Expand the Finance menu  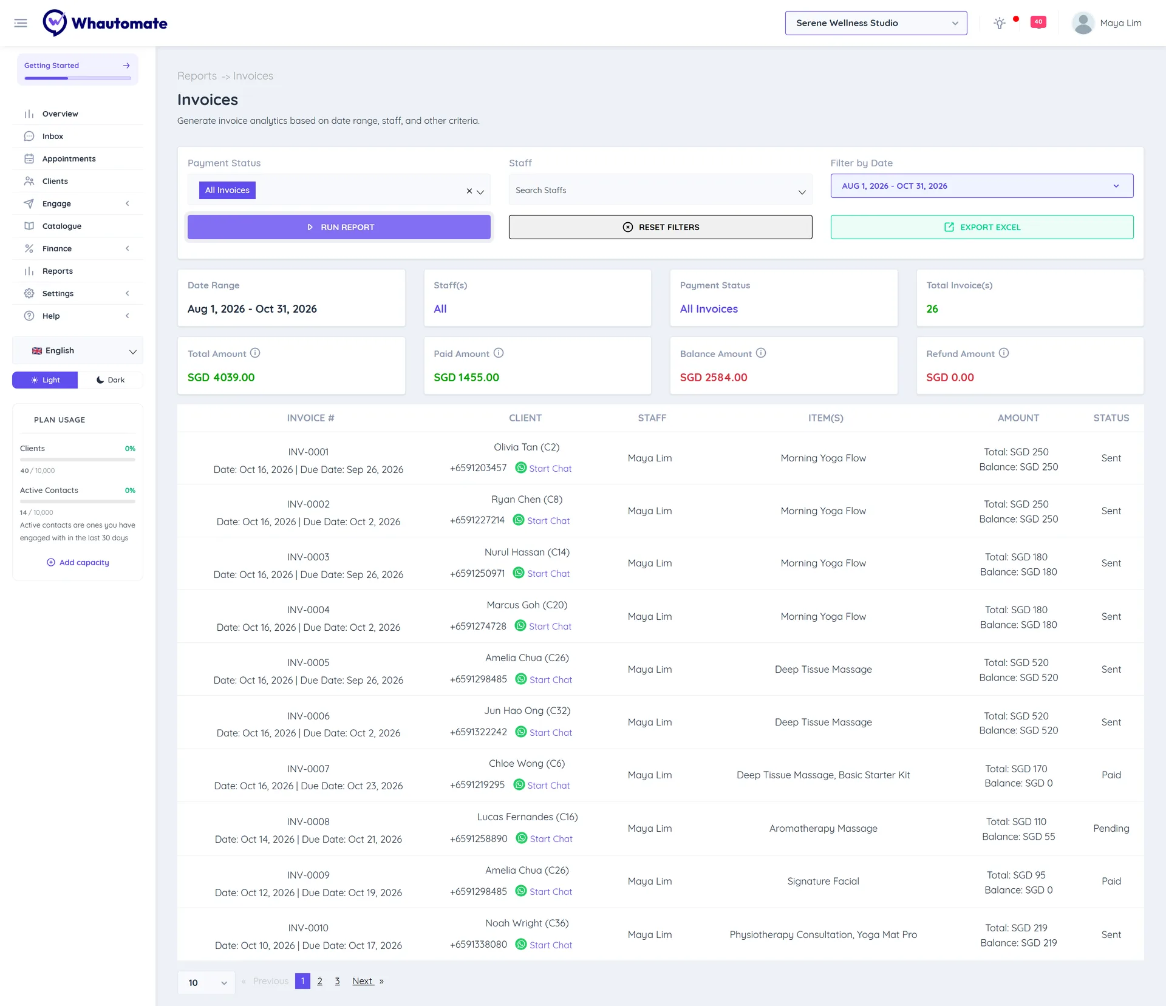point(78,248)
